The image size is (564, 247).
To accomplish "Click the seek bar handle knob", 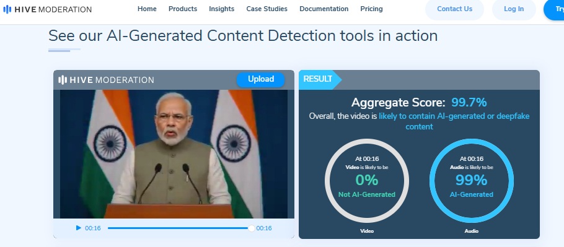I will pyautogui.click(x=252, y=228).
